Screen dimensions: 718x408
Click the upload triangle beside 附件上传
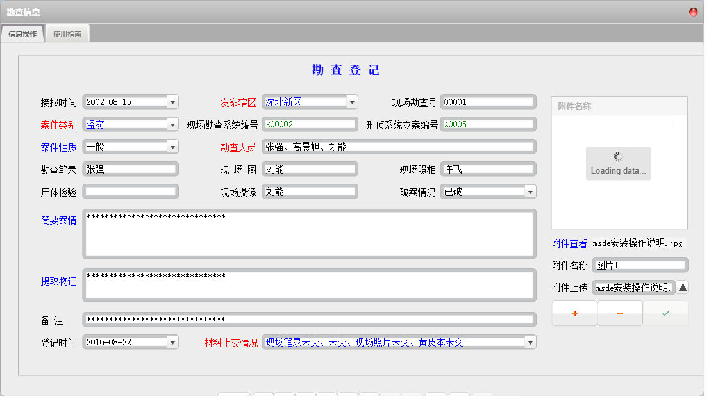coord(681,288)
